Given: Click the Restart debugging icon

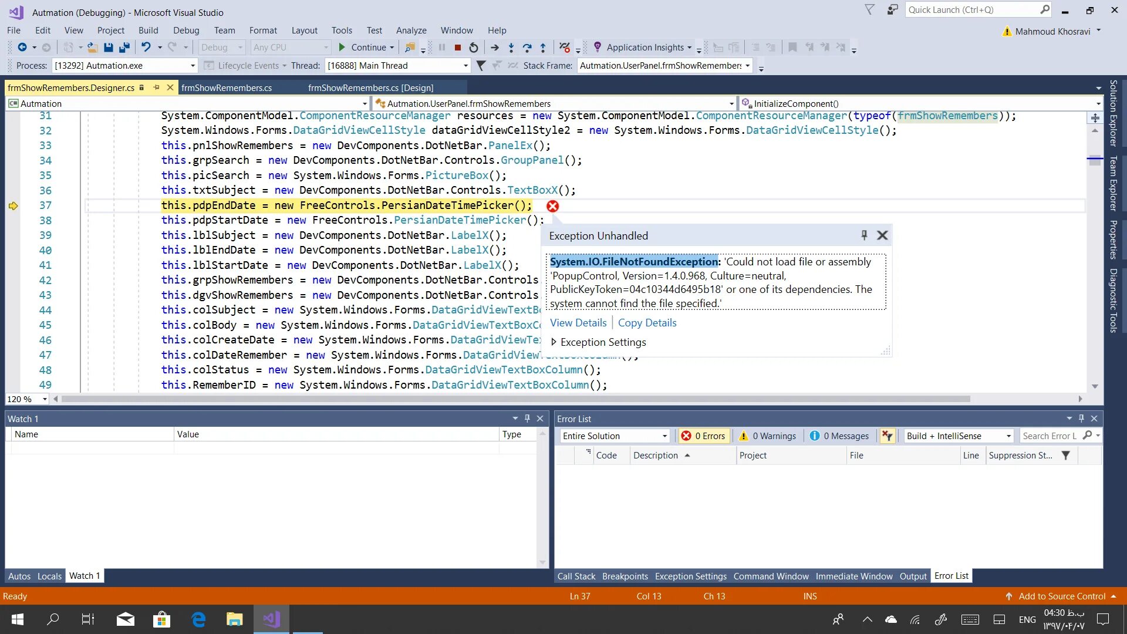Looking at the screenshot, I should [x=474, y=48].
